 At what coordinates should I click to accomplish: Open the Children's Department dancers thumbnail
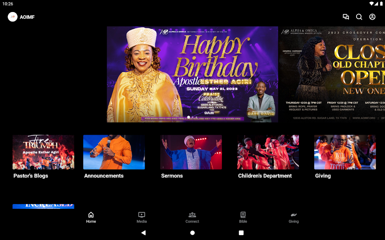tap(268, 152)
